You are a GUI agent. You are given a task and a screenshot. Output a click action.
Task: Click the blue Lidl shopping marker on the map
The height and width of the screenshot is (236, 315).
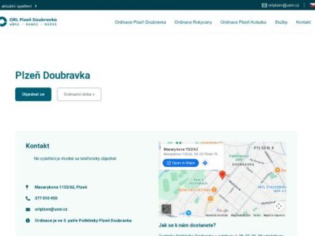pos(188,213)
